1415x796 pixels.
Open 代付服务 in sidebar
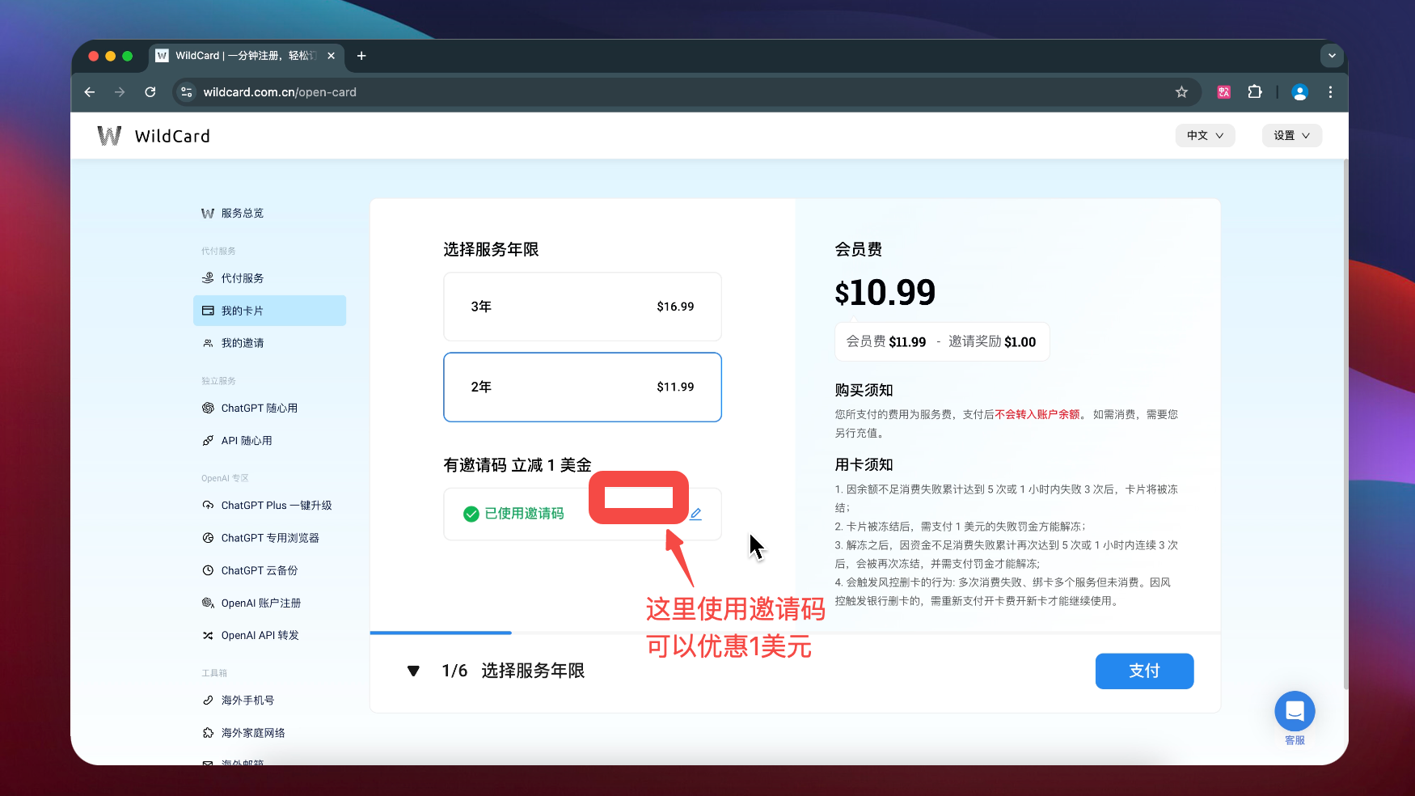(269, 278)
